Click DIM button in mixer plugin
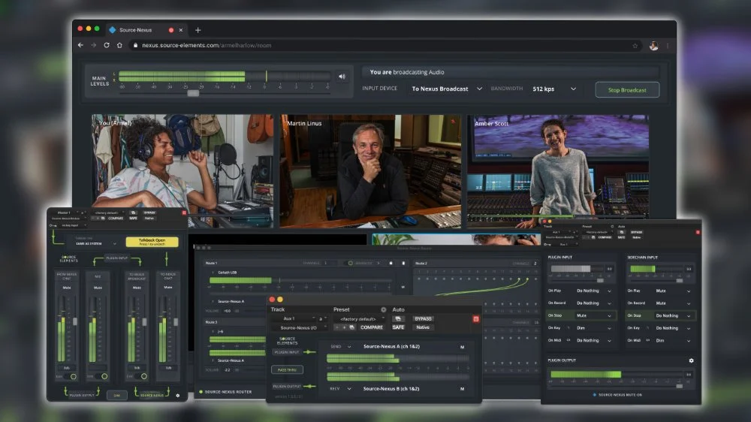 [x=117, y=396]
